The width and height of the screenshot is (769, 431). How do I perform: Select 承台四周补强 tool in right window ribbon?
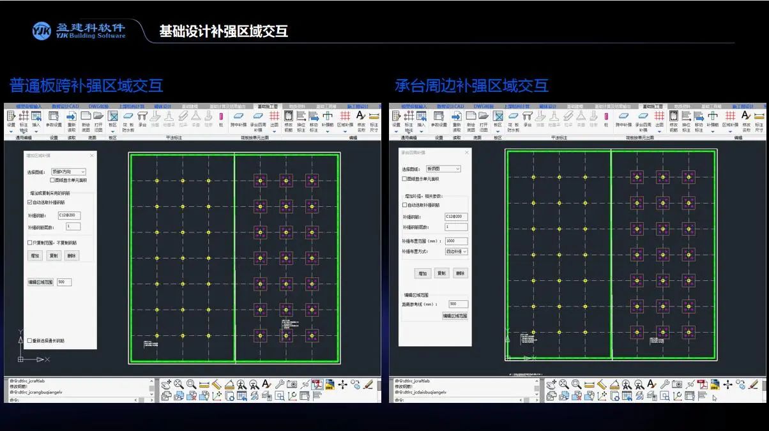click(643, 117)
